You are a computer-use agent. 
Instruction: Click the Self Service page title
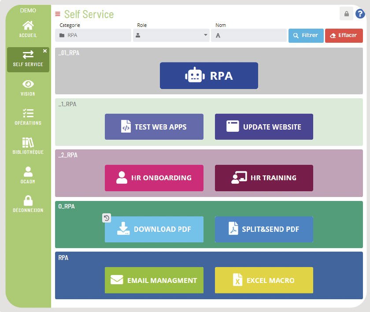click(89, 14)
